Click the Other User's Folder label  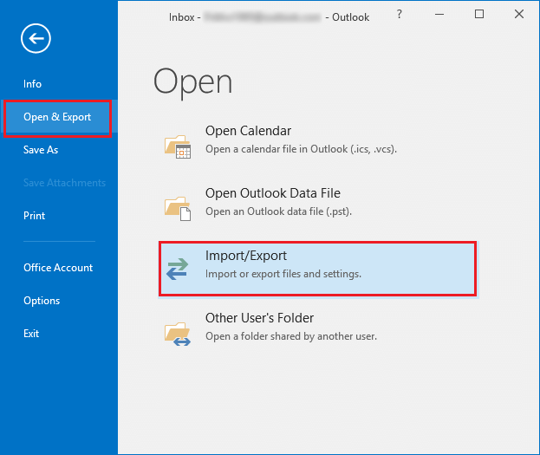pyautogui.click(x=259, y=318)
